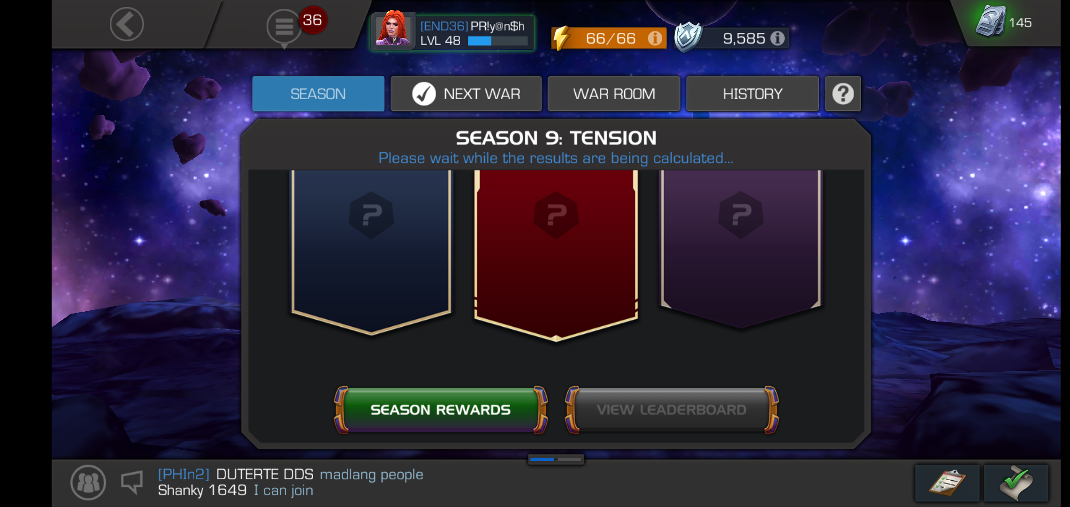The width and height of the screenshot is (1070, 507).
Task: Tap the energy lightning bolt icon
Action: tap(562, 38)
